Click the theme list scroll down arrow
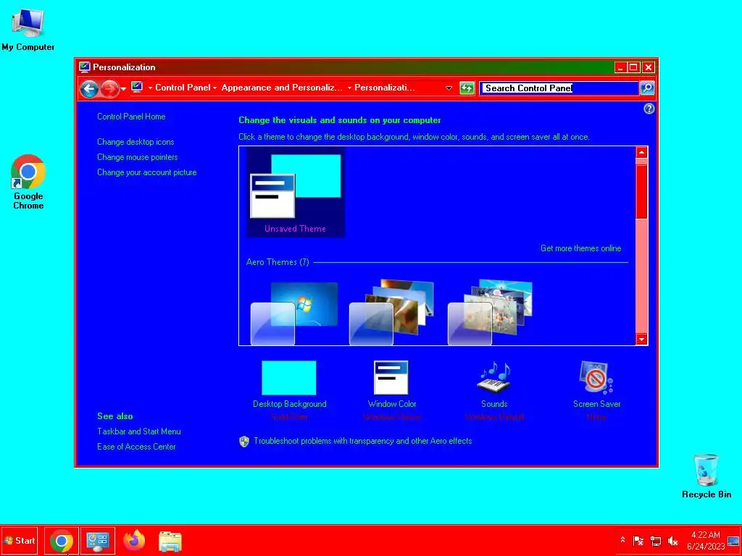The image size is (742, 556). click(642, 339)
